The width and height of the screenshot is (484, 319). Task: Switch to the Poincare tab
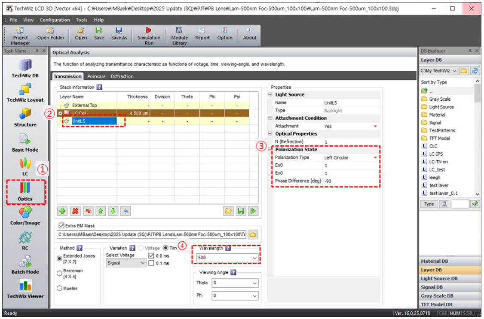tap(96, 76)
